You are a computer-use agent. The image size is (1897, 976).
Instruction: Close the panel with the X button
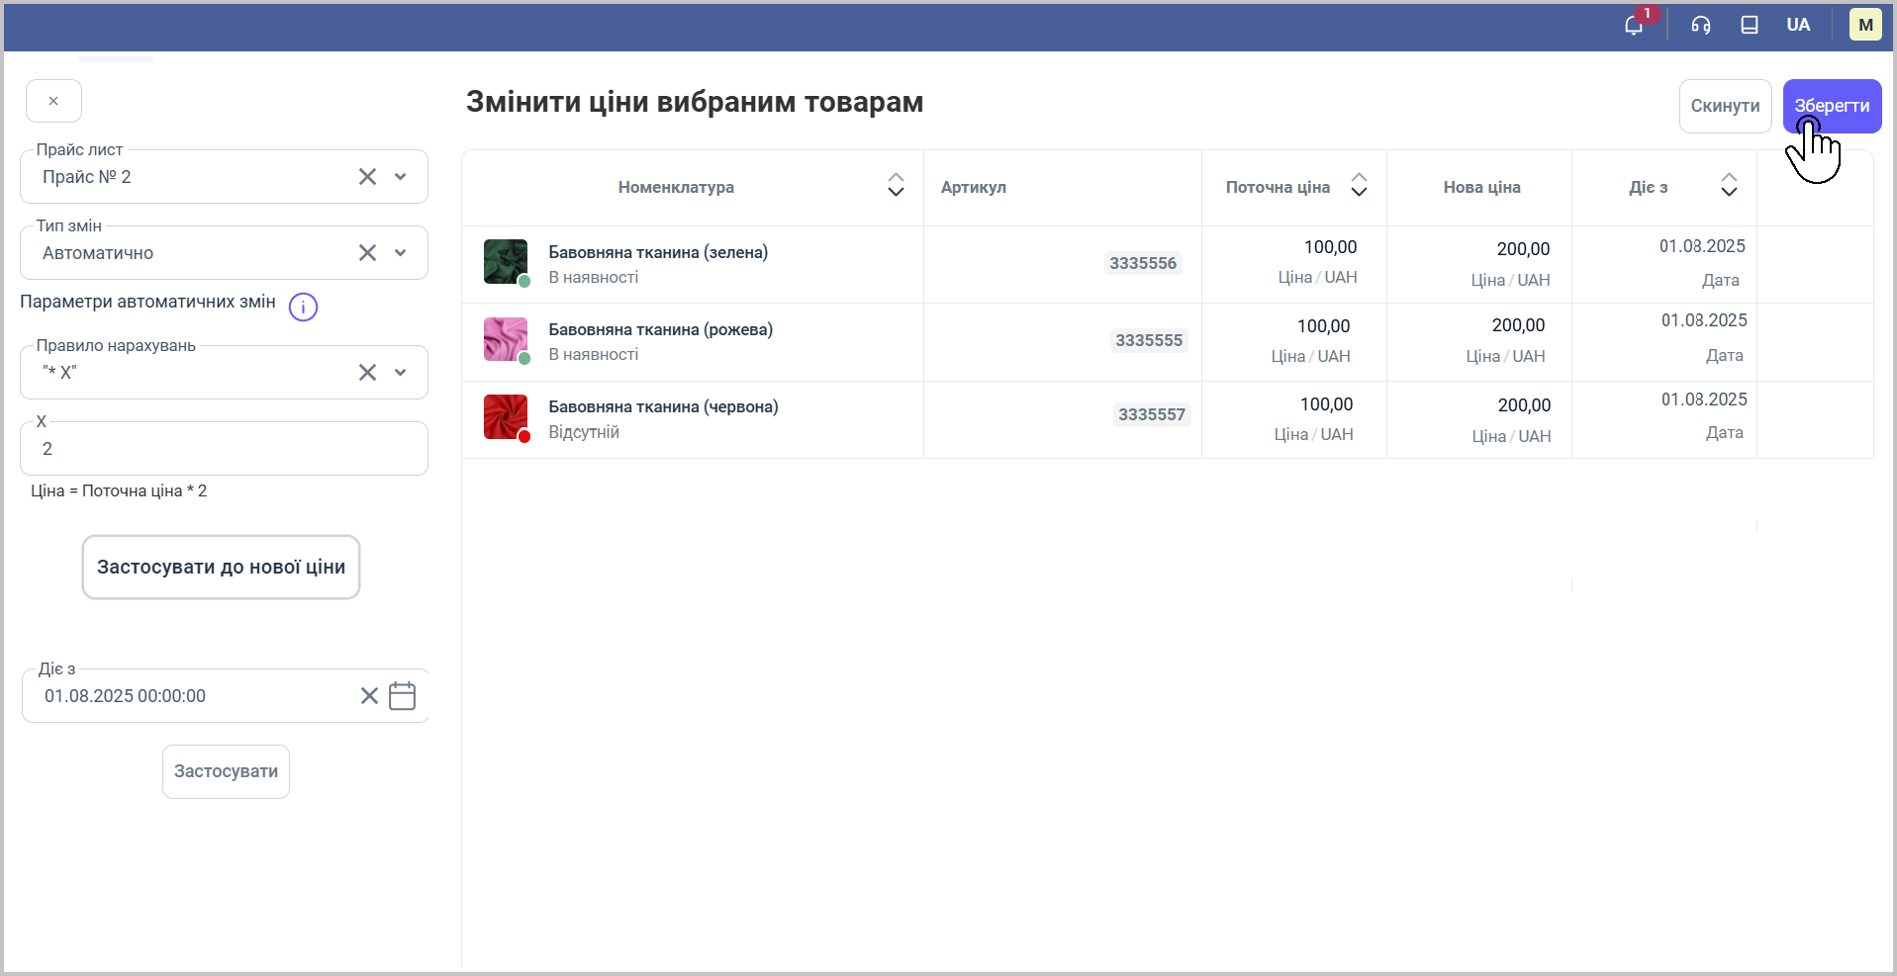point(53,101)
